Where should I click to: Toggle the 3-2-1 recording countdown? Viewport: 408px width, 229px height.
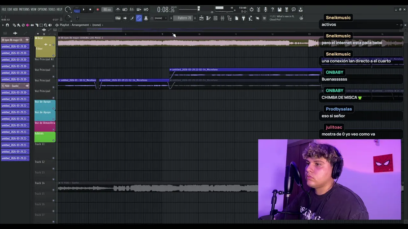tap(132, 10)
